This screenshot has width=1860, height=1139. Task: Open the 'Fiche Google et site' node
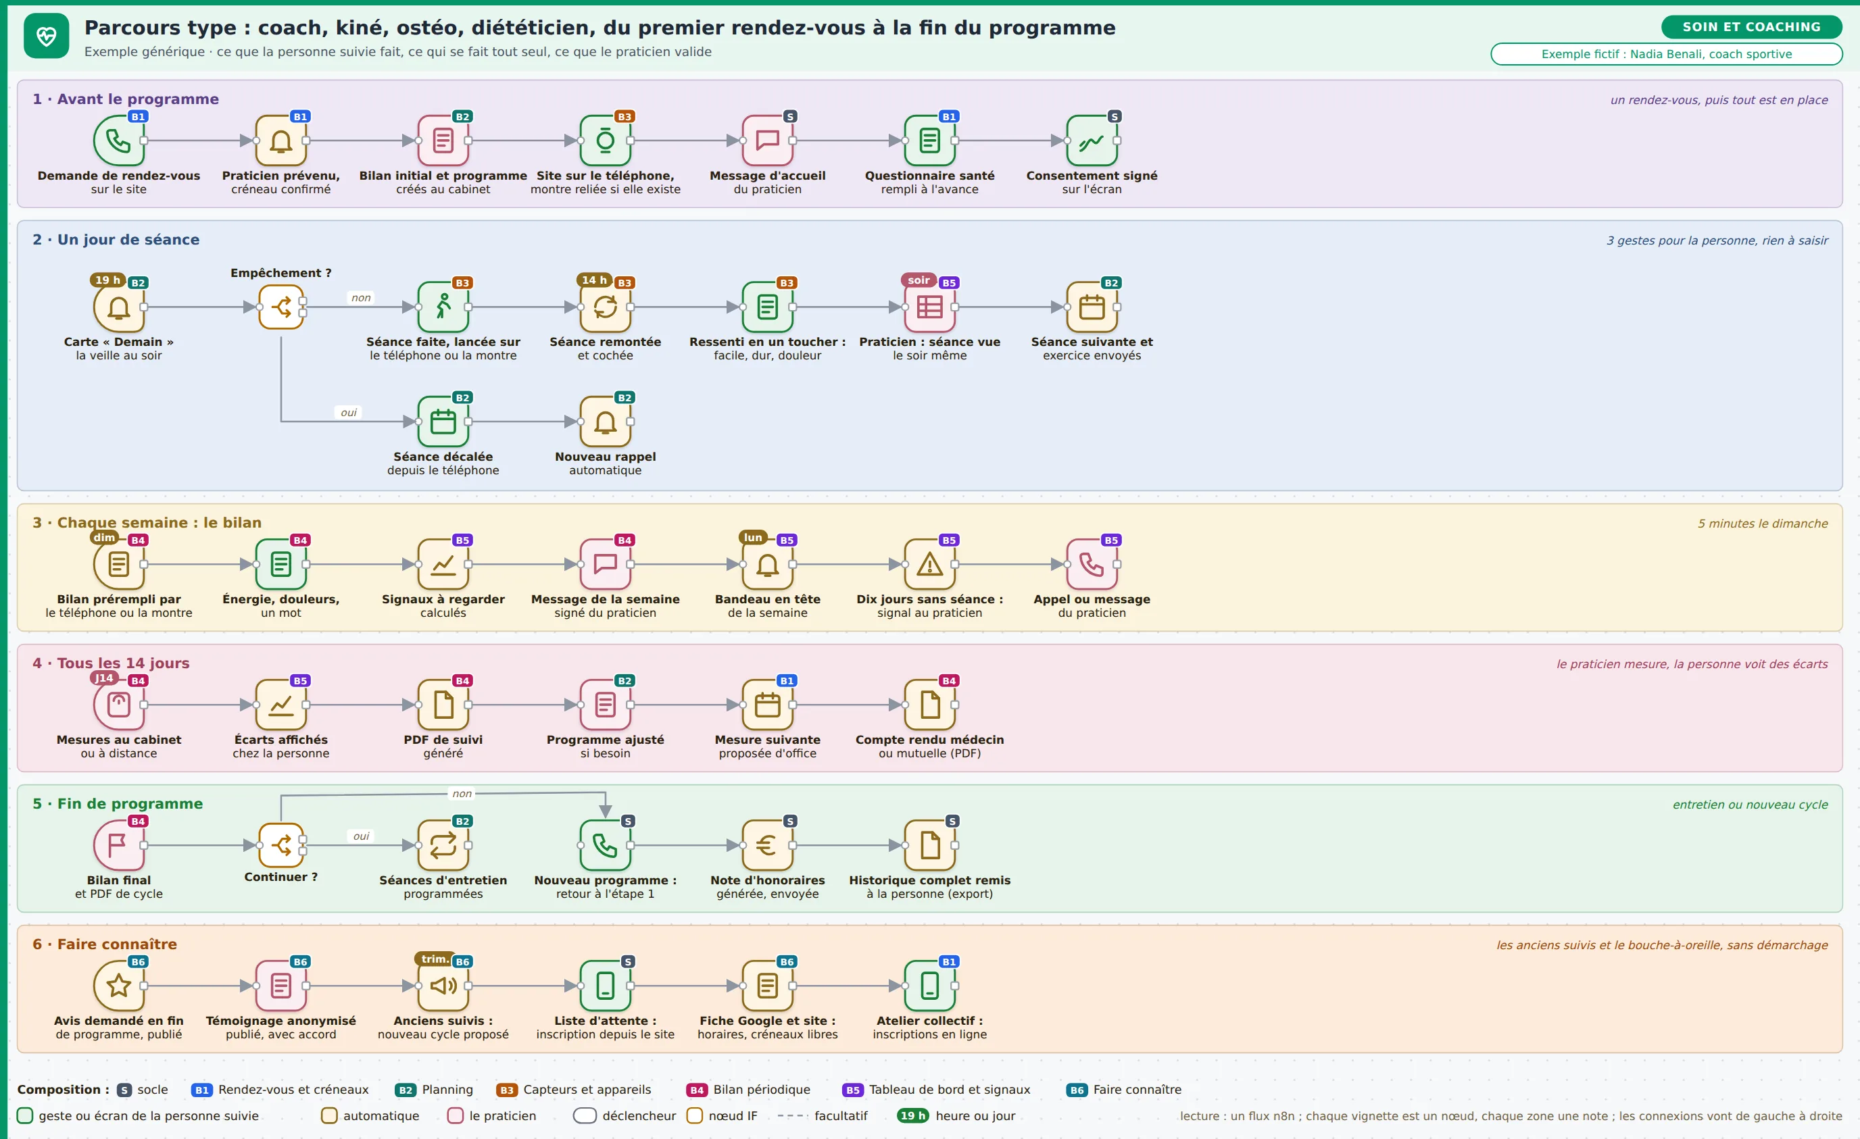pos(768,986)
